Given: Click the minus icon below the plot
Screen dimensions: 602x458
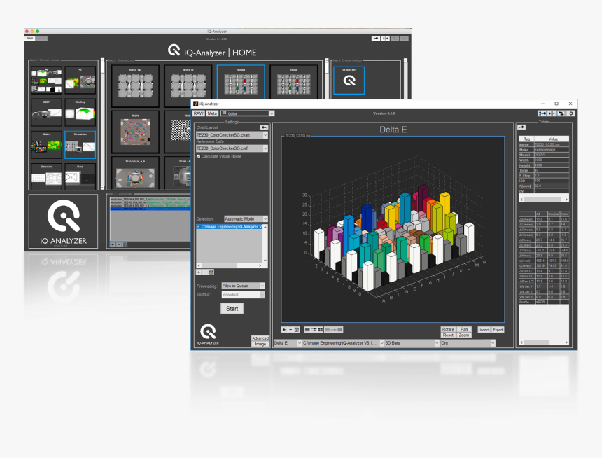Looking at the screenshot, I should [290, 330].
